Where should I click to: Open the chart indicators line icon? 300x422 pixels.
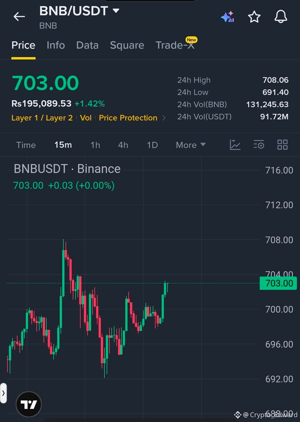235,145
